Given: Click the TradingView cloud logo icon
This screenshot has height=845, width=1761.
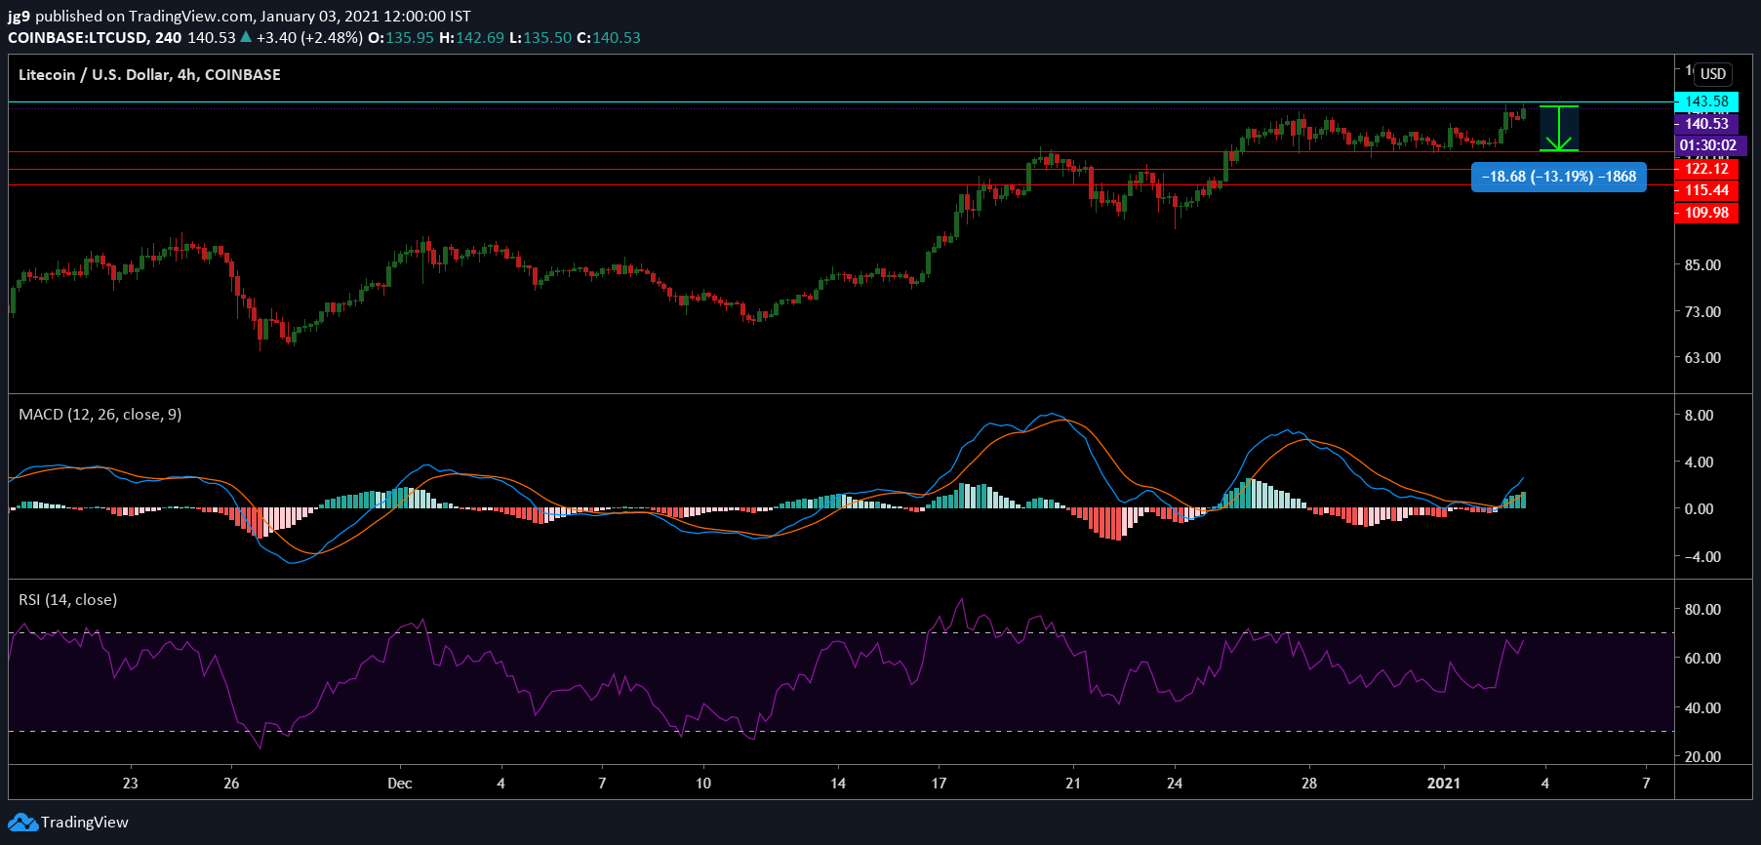Looking at the screenshot, I should point(23,823).
